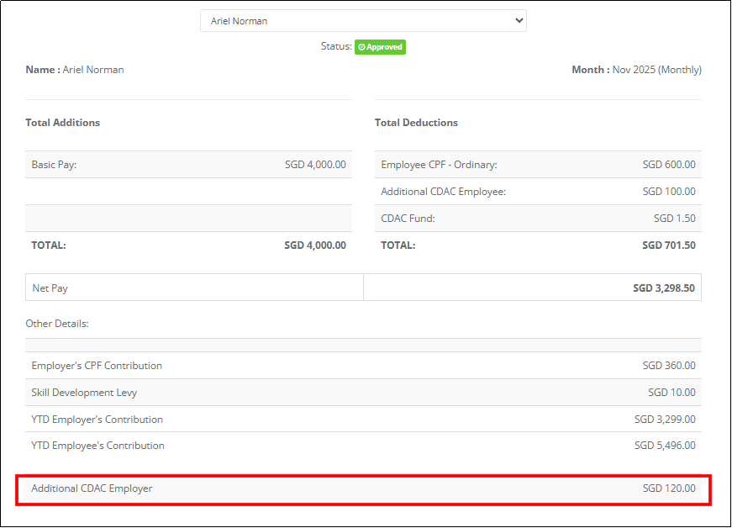The height and width of the screenshot is (528, 732).
Task: Click the dropdown chevron arrow
Action: click(x=519, y=20)
